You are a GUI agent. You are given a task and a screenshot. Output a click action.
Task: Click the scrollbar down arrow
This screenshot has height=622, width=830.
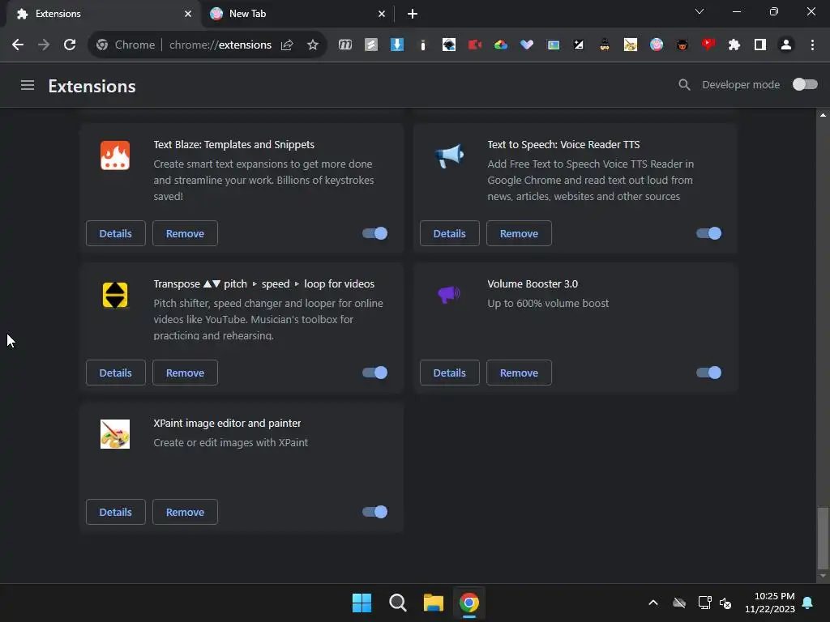click(x=823, y=576)
